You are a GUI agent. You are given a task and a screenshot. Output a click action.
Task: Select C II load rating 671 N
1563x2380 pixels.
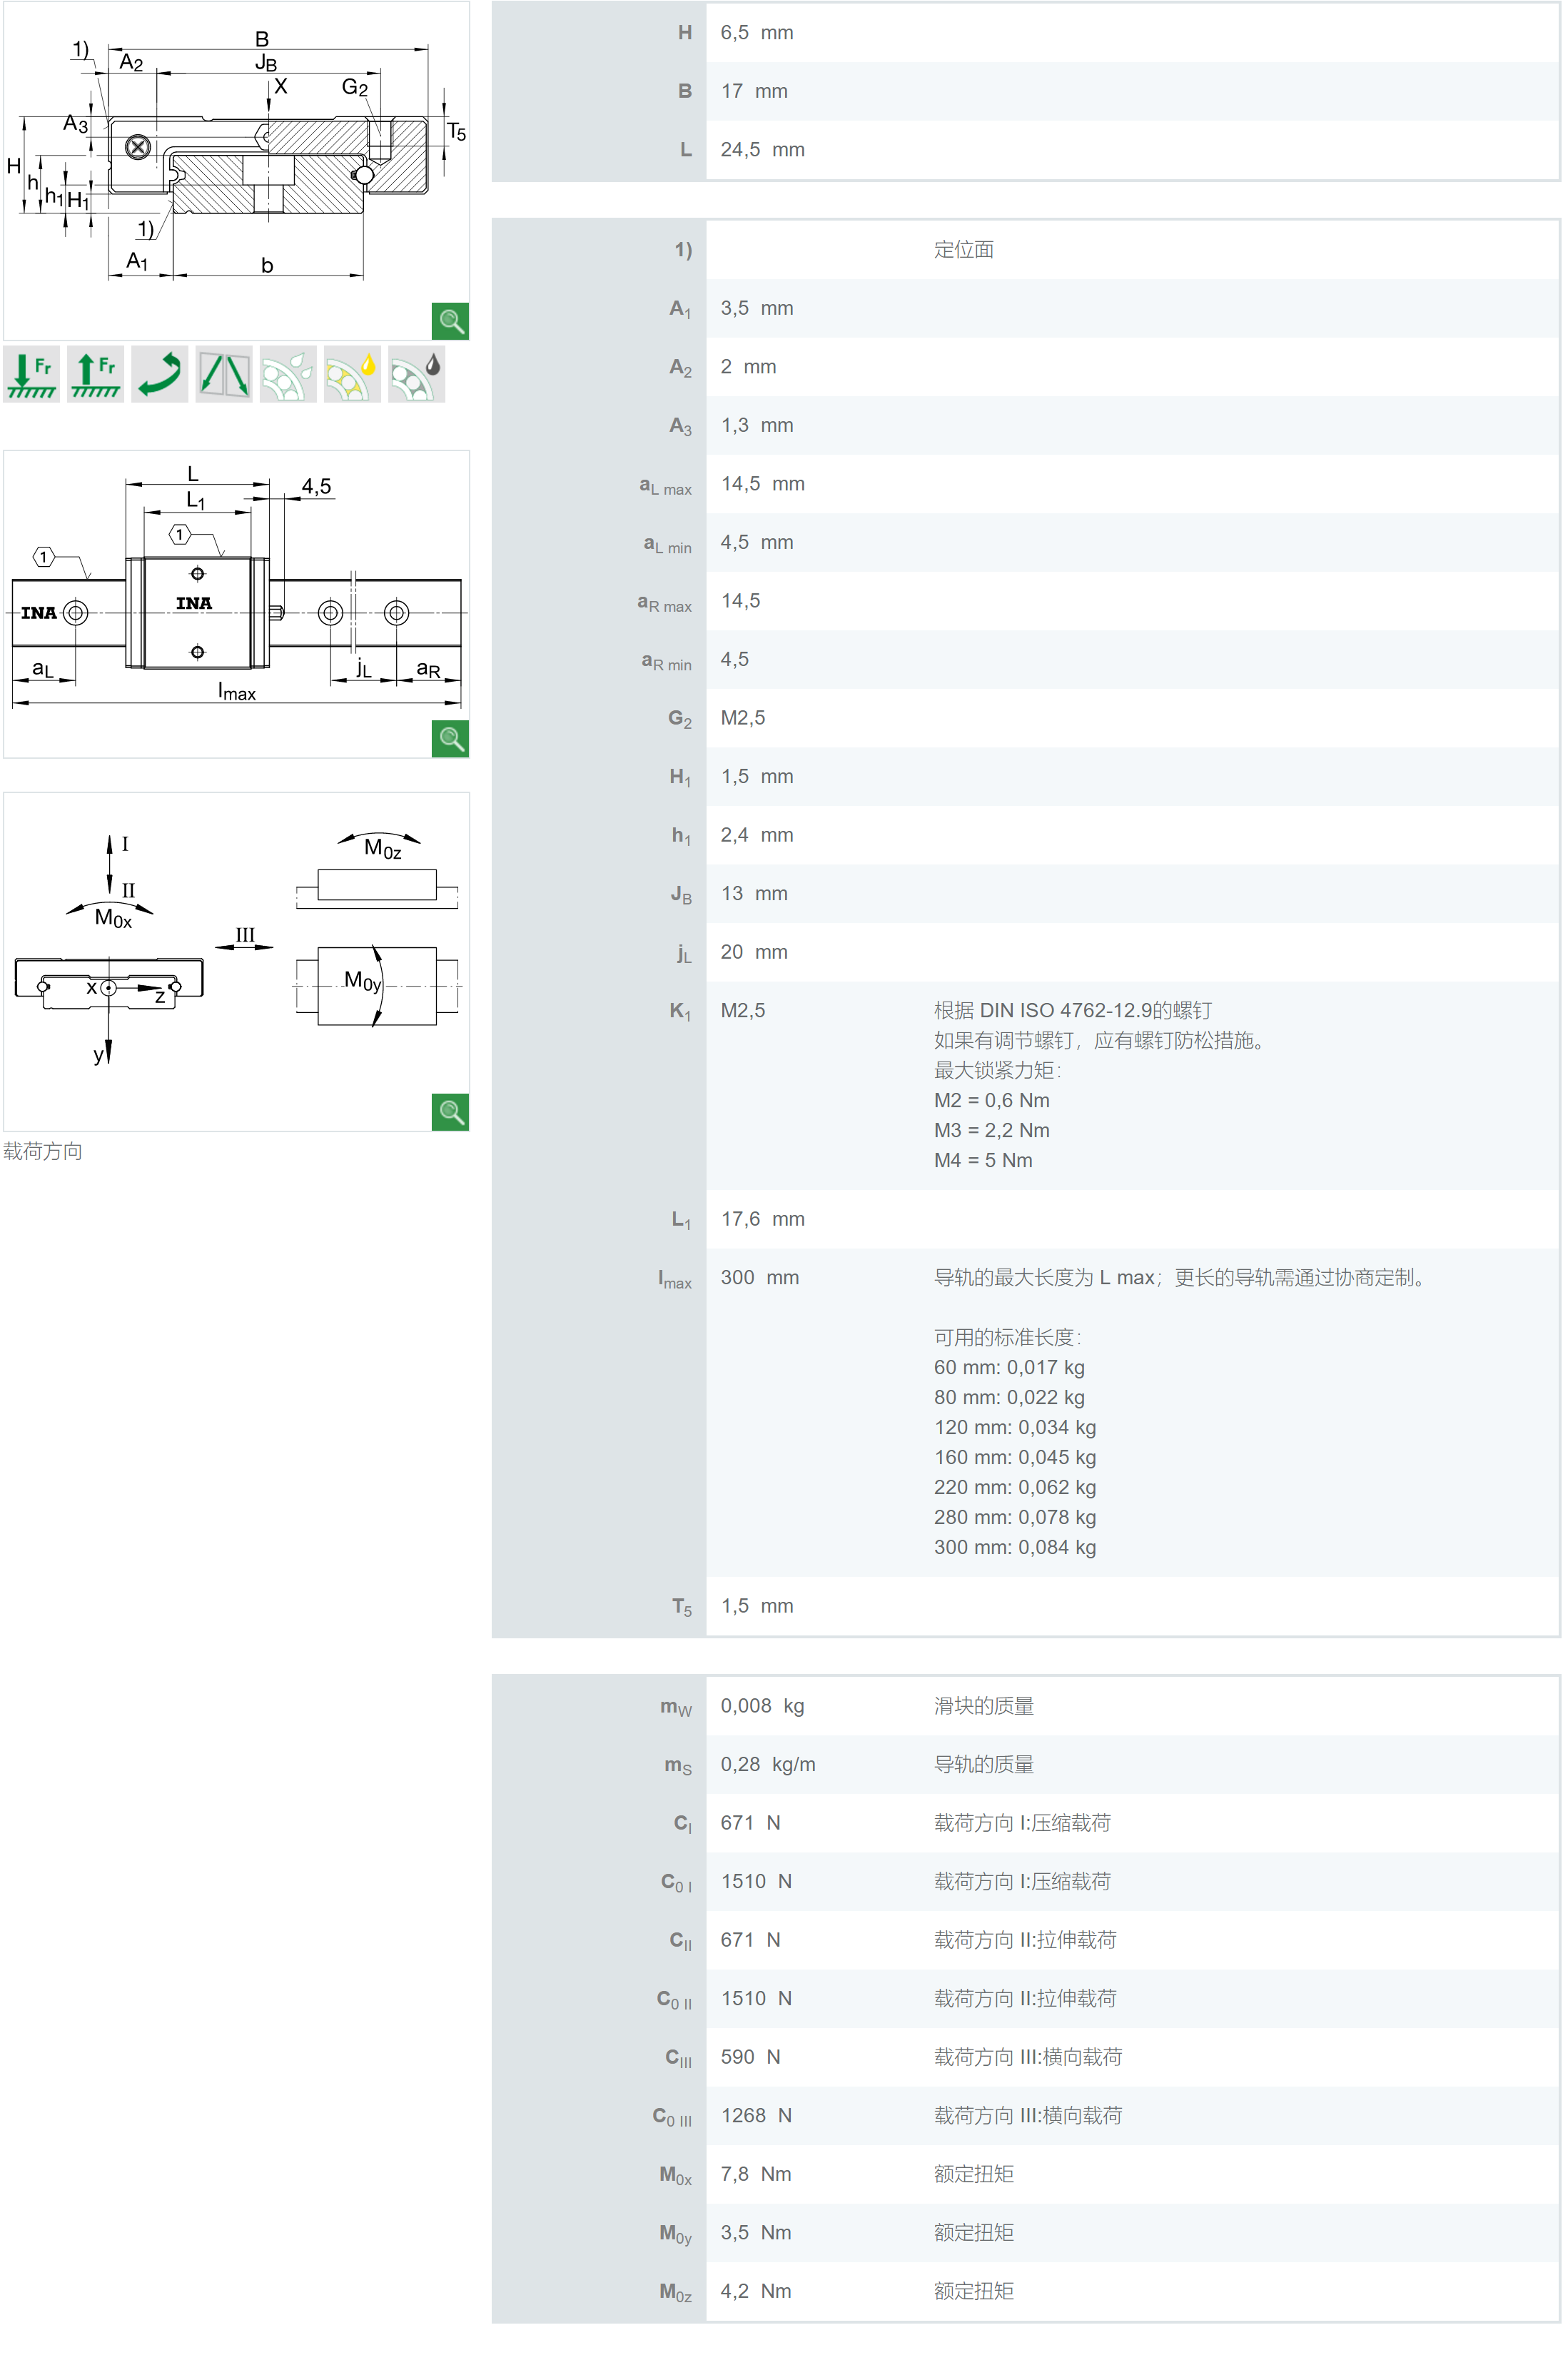[x=750, y=1940]
